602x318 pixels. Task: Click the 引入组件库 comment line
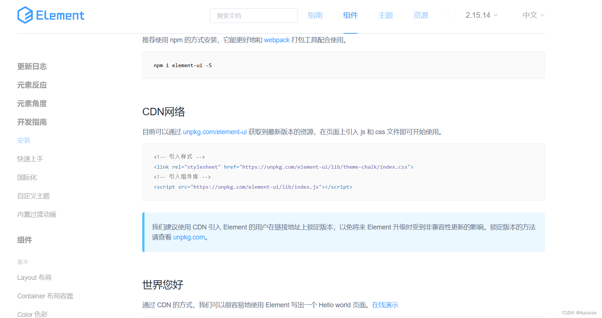click(182, 177)
